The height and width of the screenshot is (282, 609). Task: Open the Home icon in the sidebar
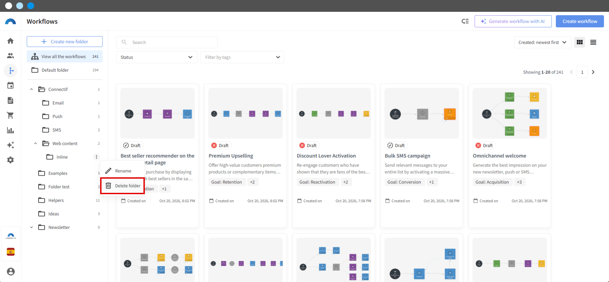tap(10, 41)
